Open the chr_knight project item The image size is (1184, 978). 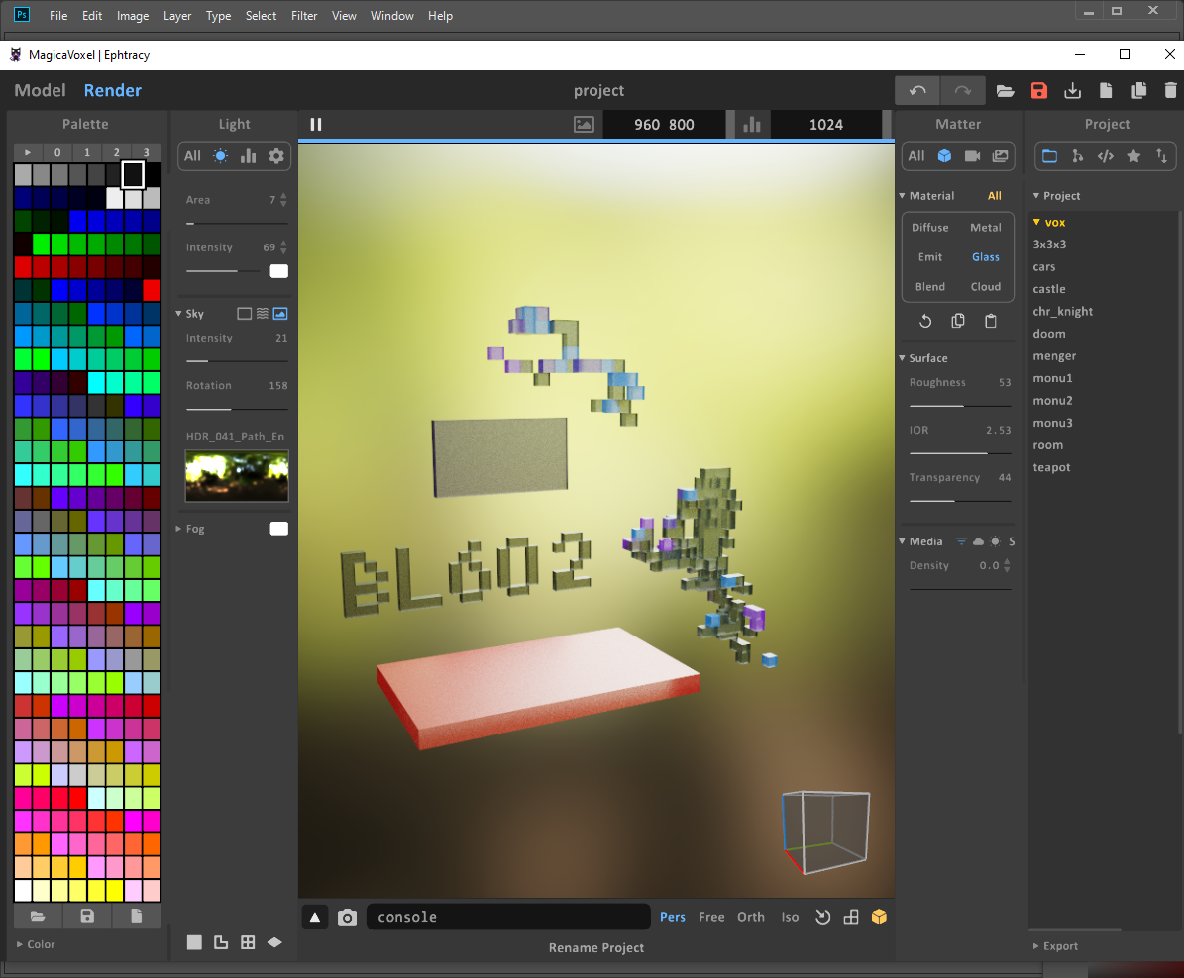pyautogui.click(x=1062, y=311)
